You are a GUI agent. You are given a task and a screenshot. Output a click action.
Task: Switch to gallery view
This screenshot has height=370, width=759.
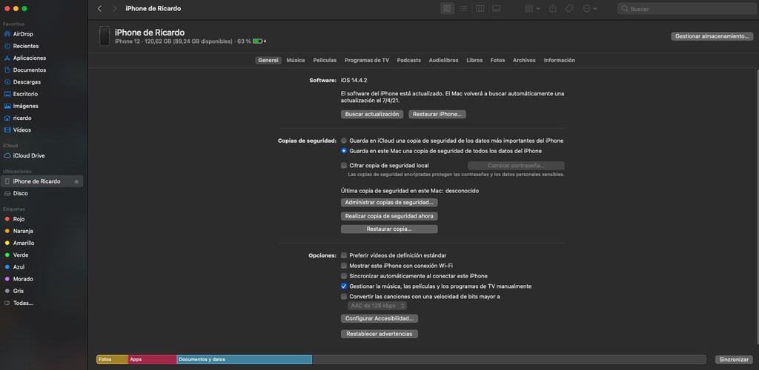496,9
